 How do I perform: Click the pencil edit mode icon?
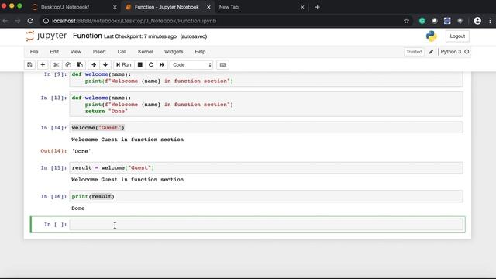tap(431, 52)
